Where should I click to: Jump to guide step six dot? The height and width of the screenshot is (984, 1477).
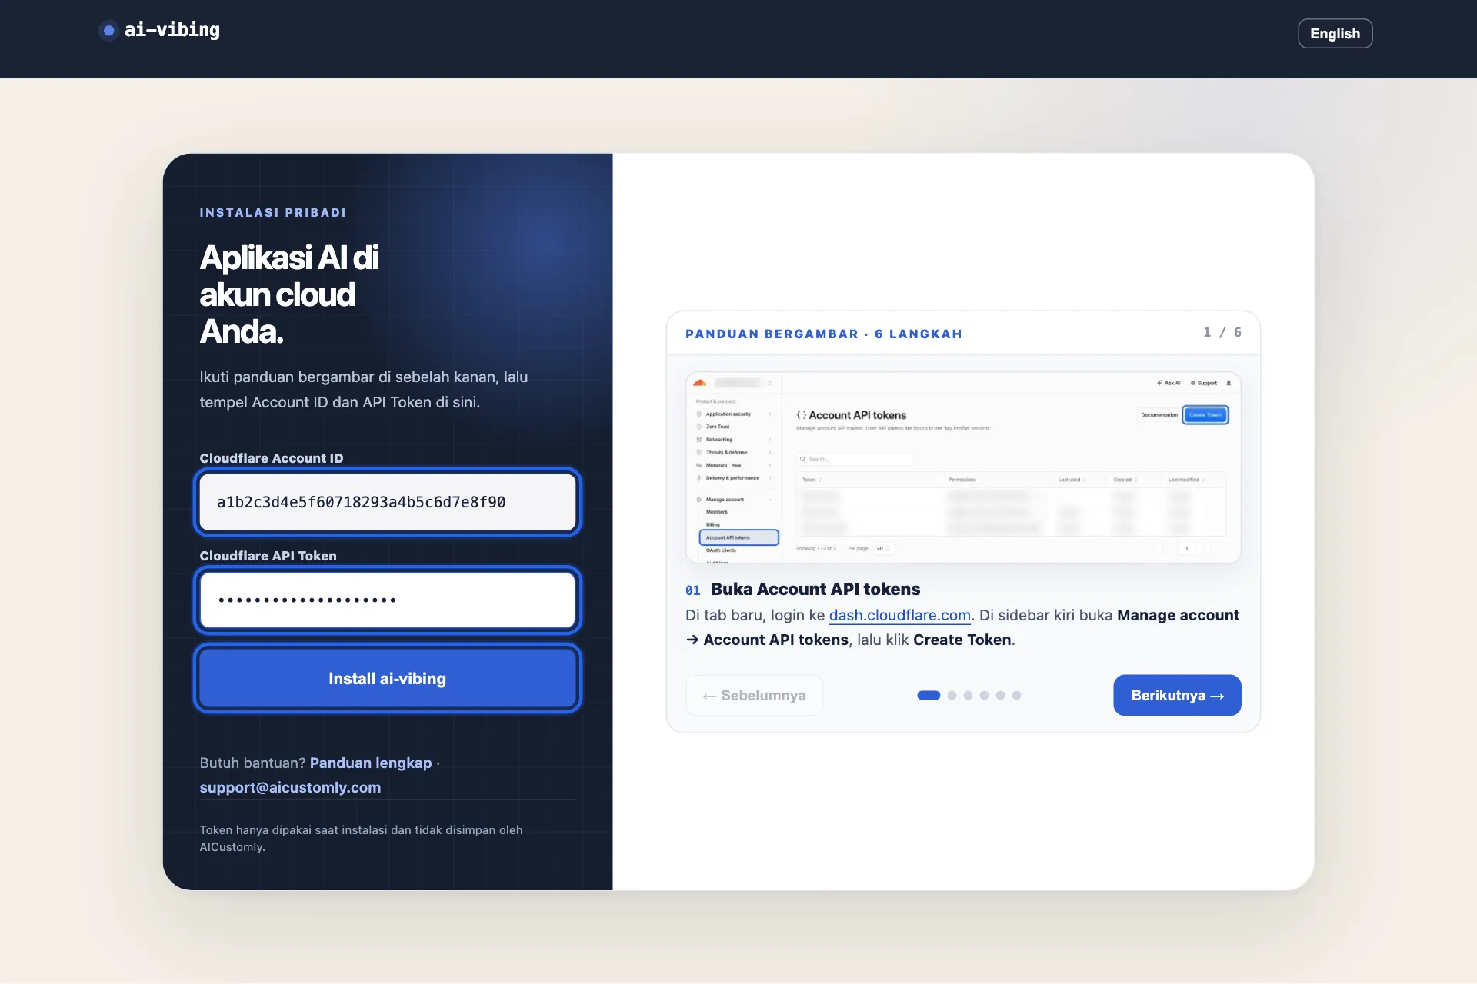[1017, 695]
